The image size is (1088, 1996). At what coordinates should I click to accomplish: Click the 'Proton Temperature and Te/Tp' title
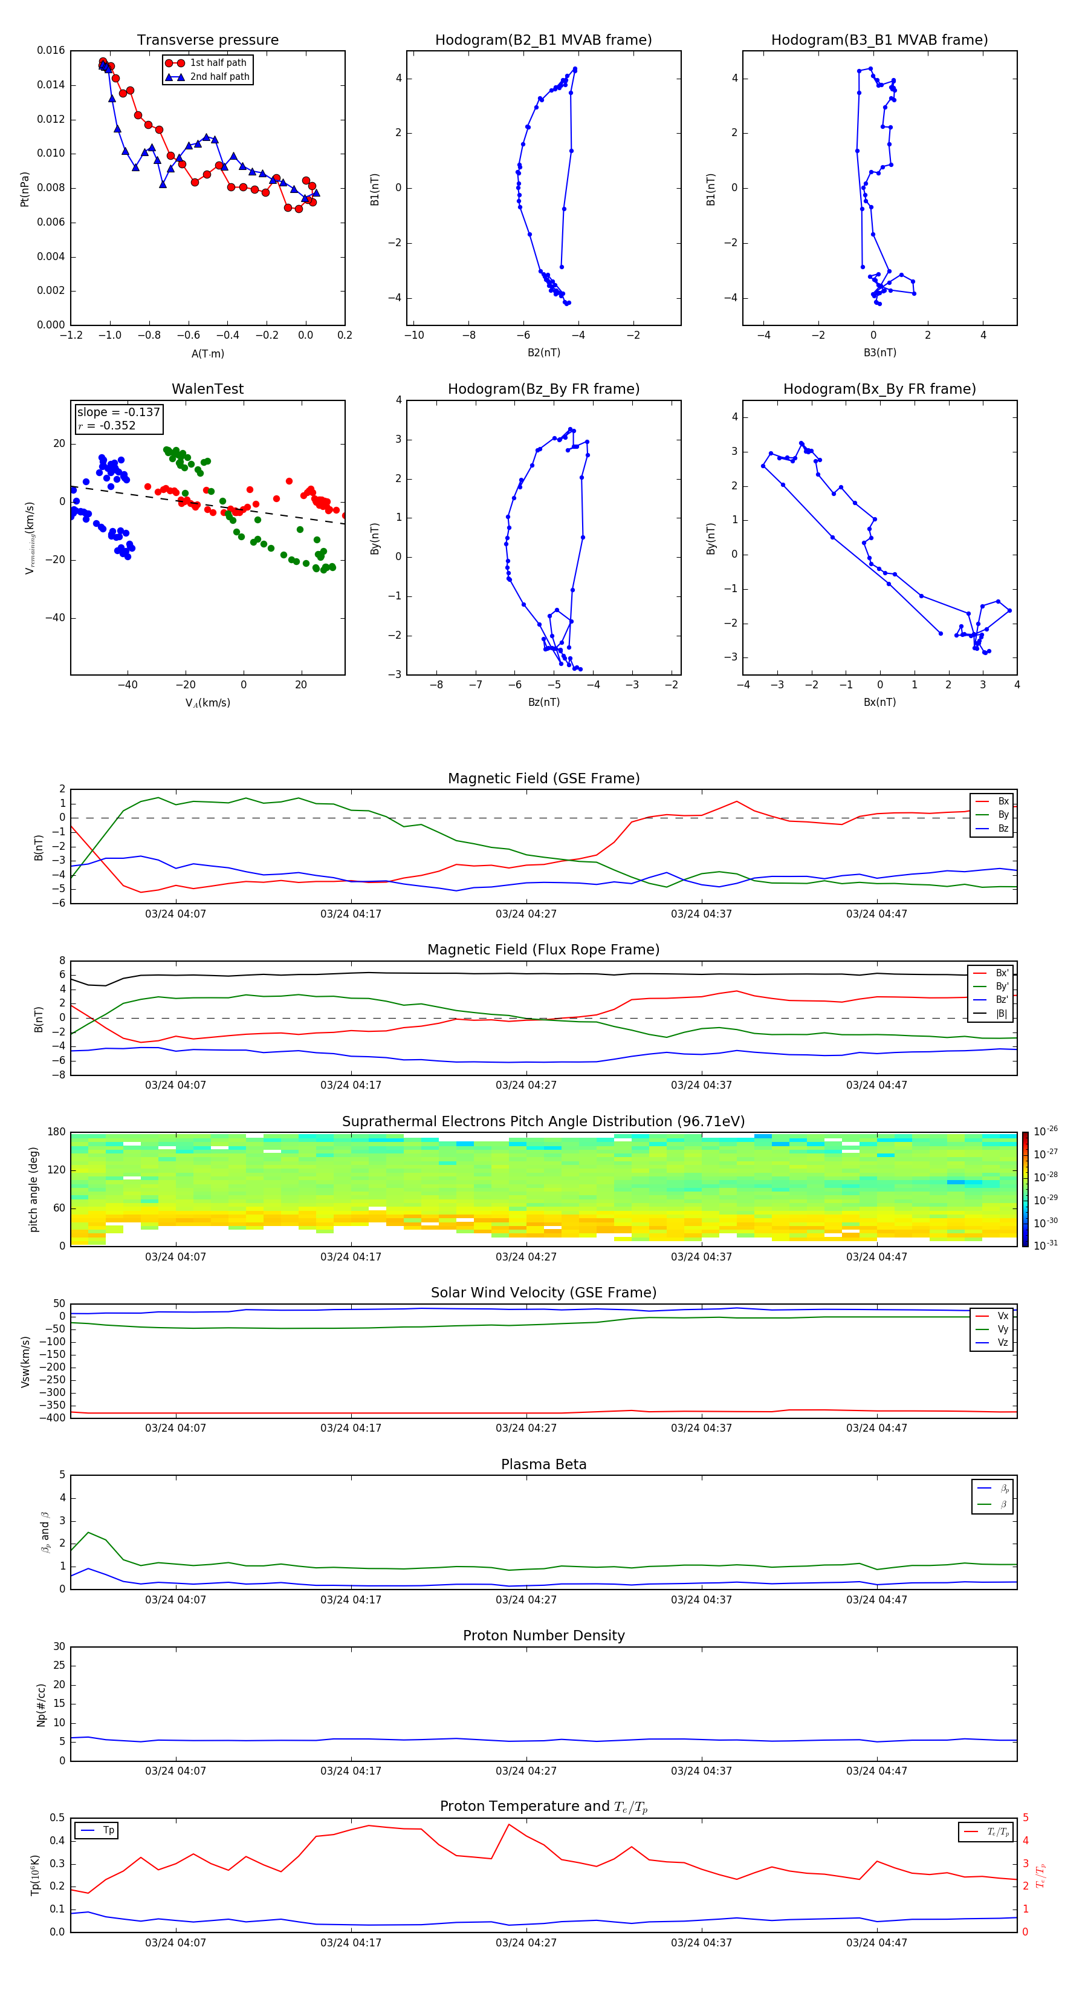(543, 1807)
